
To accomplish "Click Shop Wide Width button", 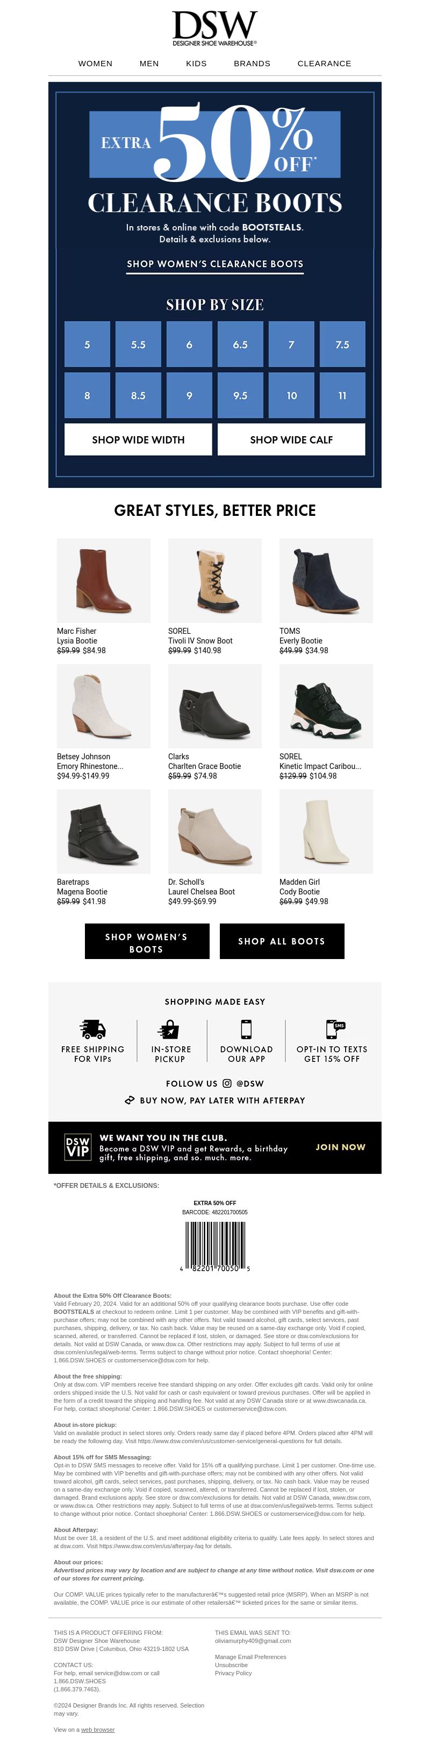I will point(138,439).
